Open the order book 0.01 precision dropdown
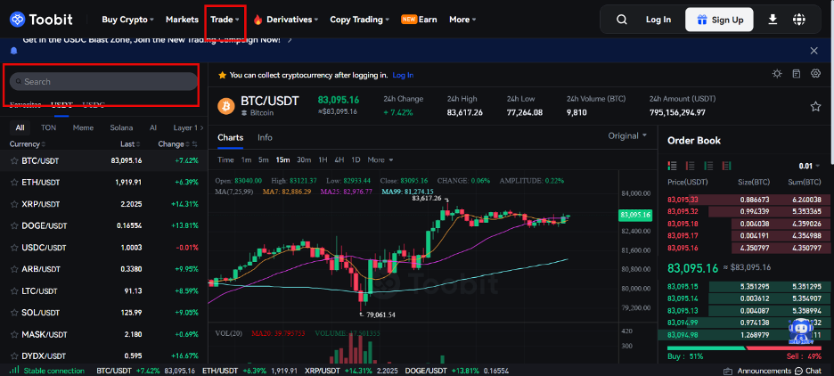This screenshot has height=376, width=834. pyautogui.click(x=809, y=166)
